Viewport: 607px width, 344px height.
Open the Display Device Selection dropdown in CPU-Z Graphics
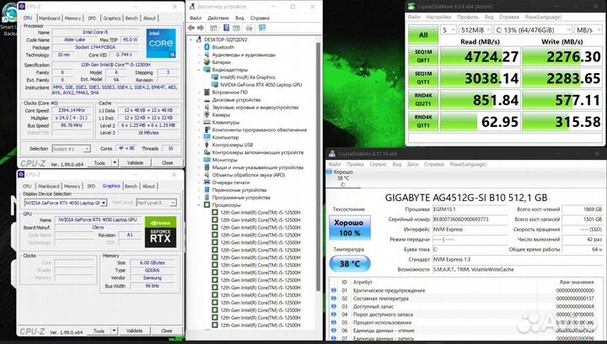(x=66, y=203)
